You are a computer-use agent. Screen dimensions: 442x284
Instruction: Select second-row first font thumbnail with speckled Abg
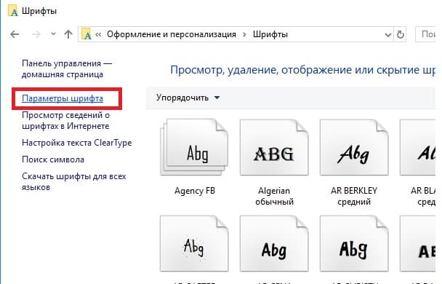[194, 243]
